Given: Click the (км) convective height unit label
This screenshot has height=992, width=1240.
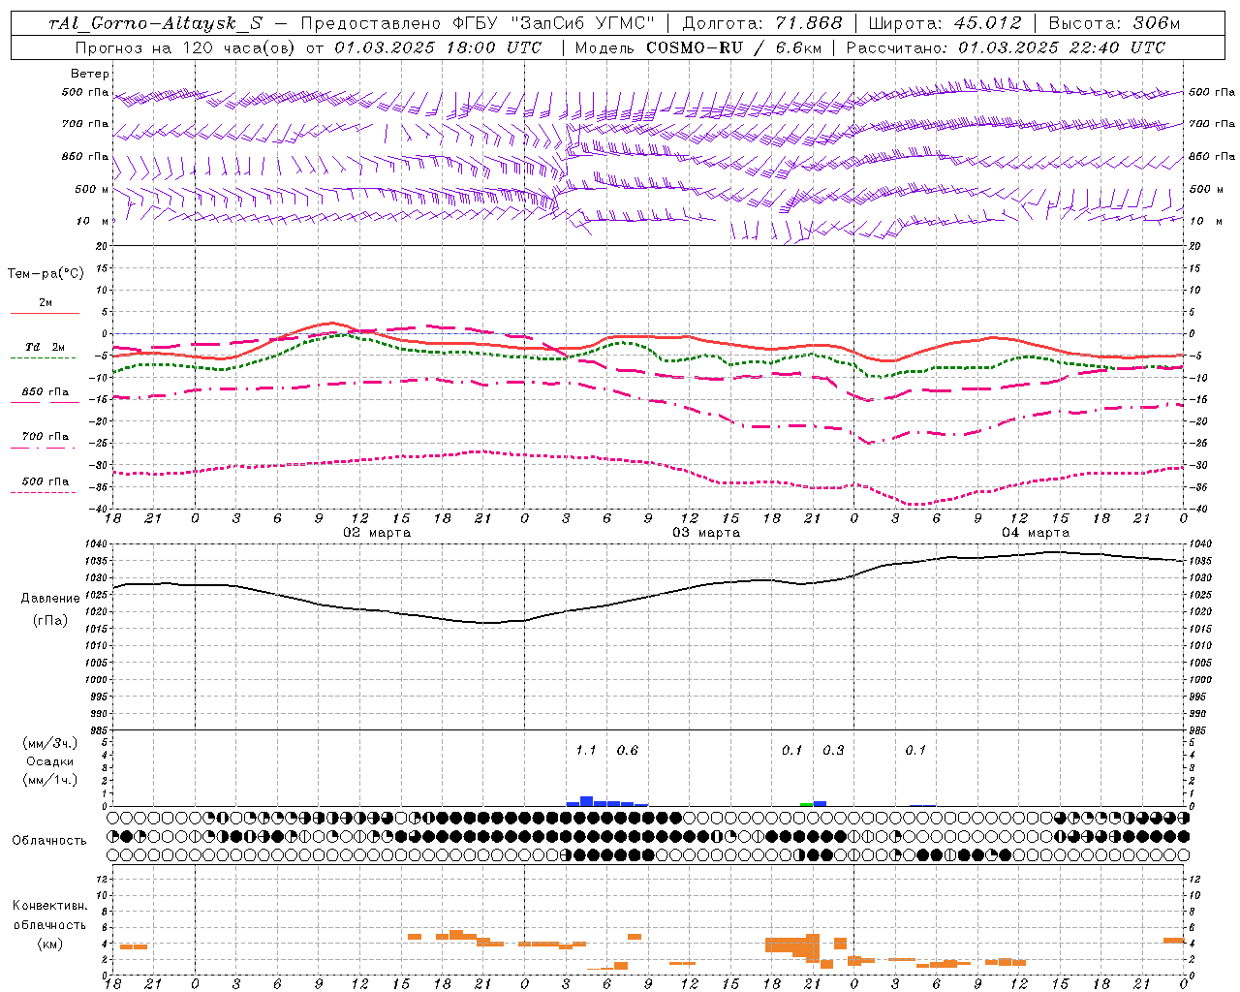Looking at the screenshot, I should pyautogui.click(x=50, y=944).
